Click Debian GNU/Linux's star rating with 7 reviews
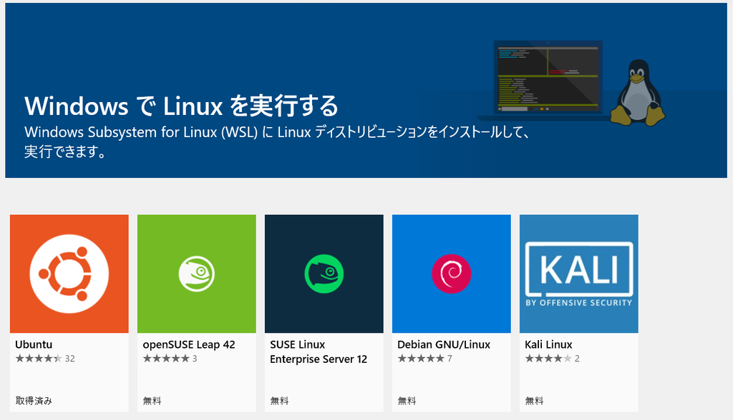The height and width of the screenshot is (420, 733). [424, 359]
